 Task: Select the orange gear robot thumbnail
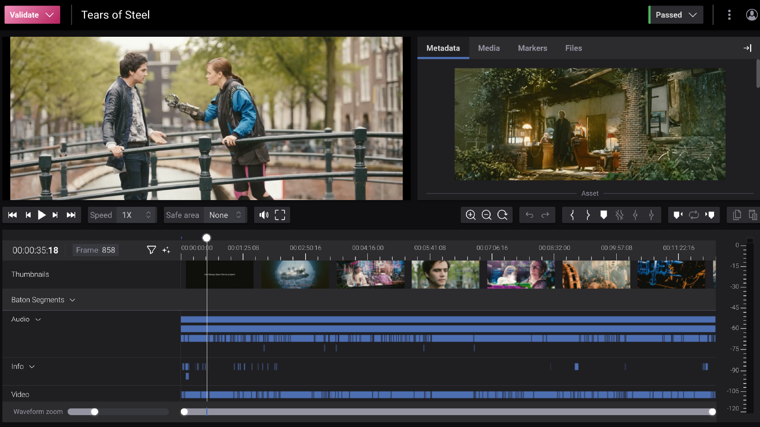tap(596, 274)
